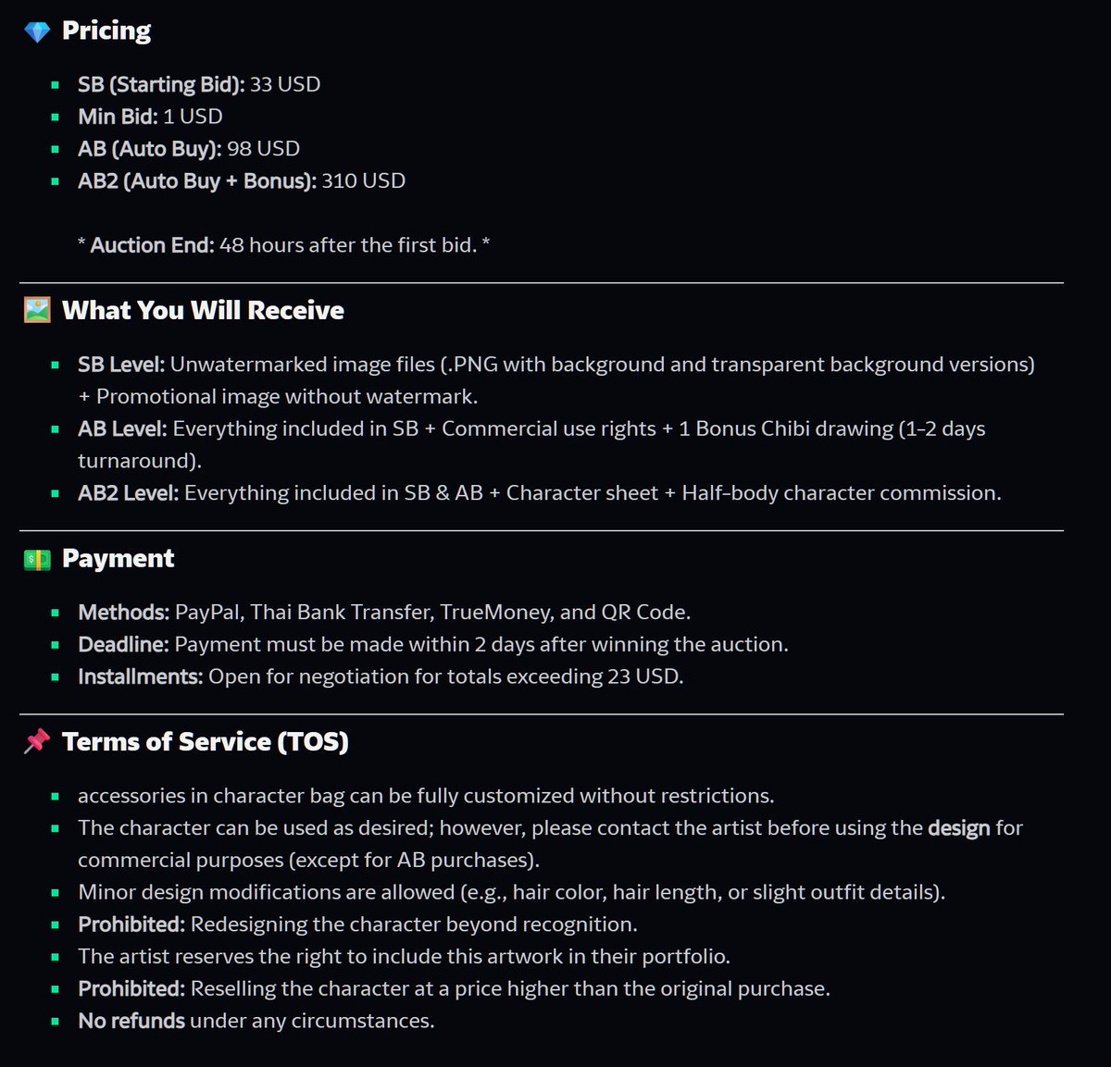The height and width of the screenshot is (1067, 1111).
Task: Click the first bold Prohibited label
Action: tap(131, 924)
